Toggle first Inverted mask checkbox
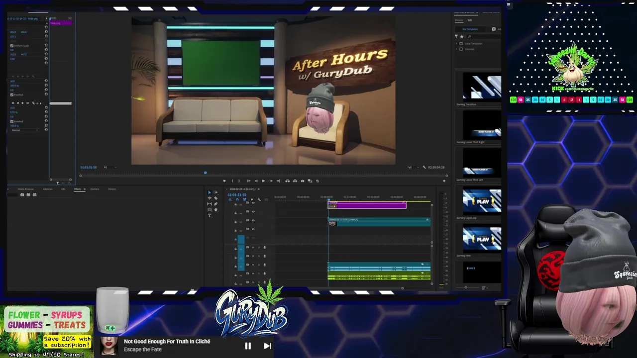Screen dimensions: 637x358 12,94
